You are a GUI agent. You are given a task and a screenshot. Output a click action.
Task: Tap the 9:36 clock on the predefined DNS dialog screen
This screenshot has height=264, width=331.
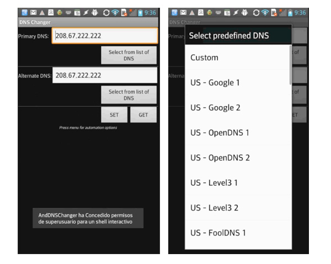tap(300, 13)
